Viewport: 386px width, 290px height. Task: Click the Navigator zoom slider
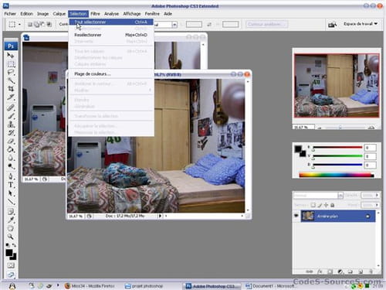pyautogui.click(x=340, y=128)
